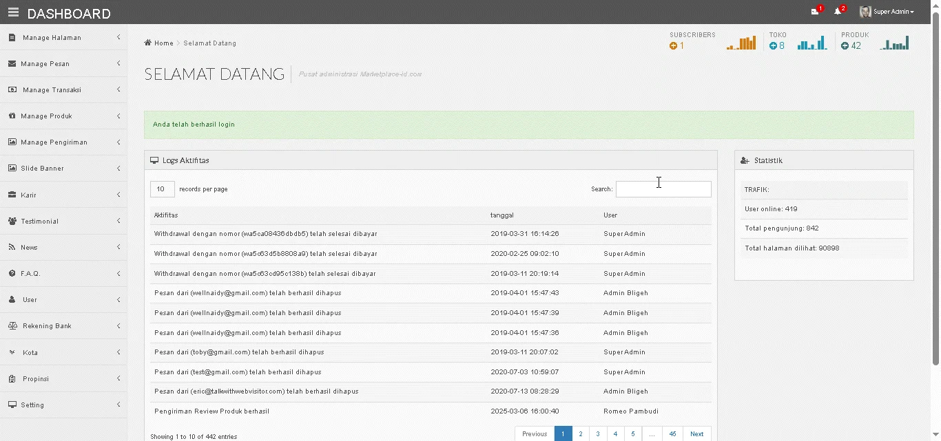This screenshot has width=941, height=441.
Task: Click the Super Admin avatar picture
Action: [865, 12]
